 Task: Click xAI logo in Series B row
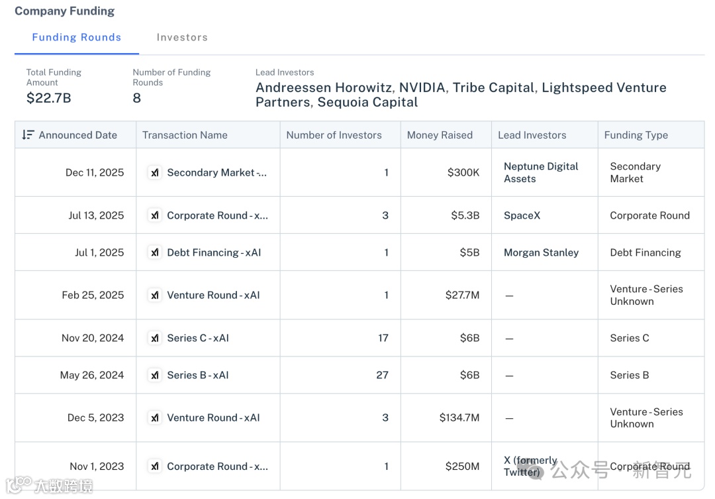(x=155, y=375)
